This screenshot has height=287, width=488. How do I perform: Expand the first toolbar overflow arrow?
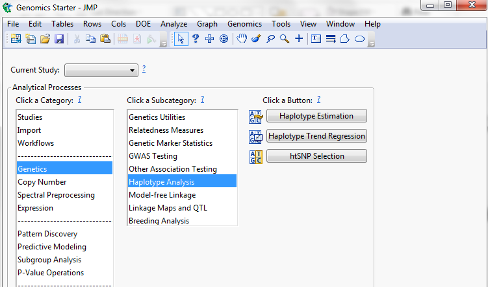(x=163, y=41)
